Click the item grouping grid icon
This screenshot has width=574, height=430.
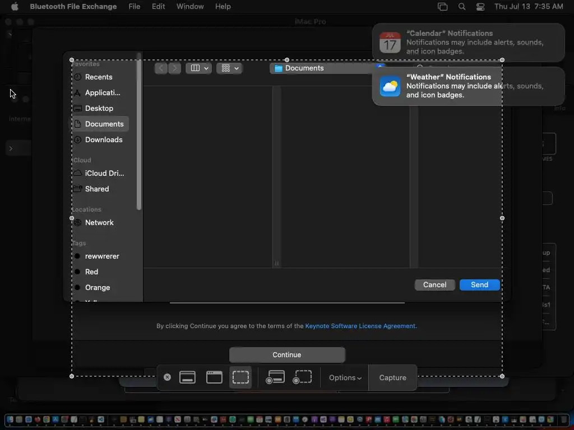click(226, 68)
